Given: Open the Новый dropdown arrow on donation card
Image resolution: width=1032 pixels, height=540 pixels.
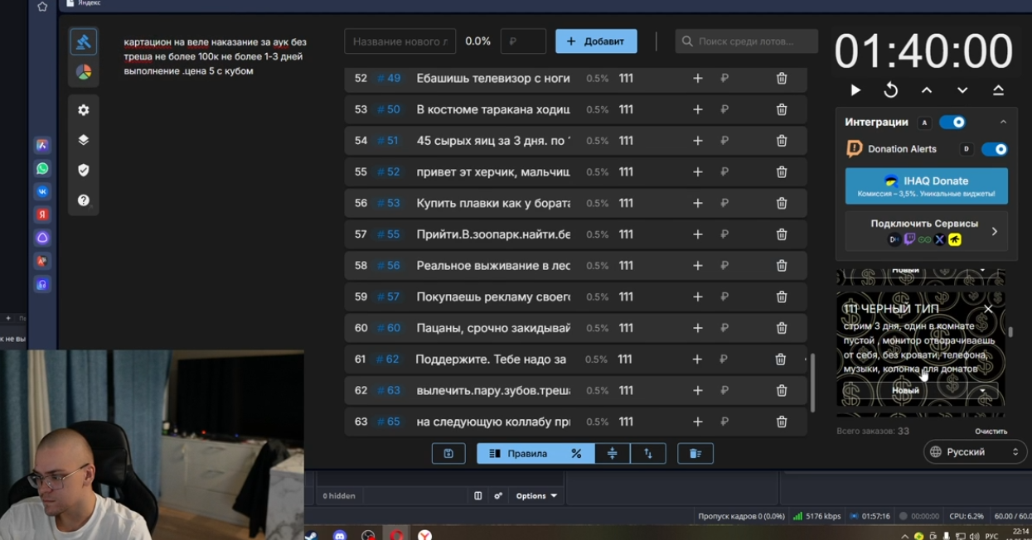Looking at the screenshot, I should click(983, 390).
